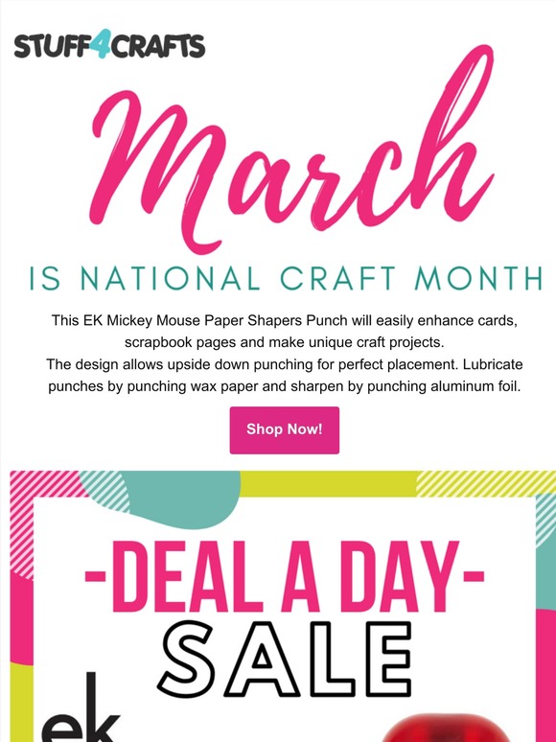Click the IS NATIONAL CRAFT MONTH headline

pyautogui.click(x=286, y=278)
